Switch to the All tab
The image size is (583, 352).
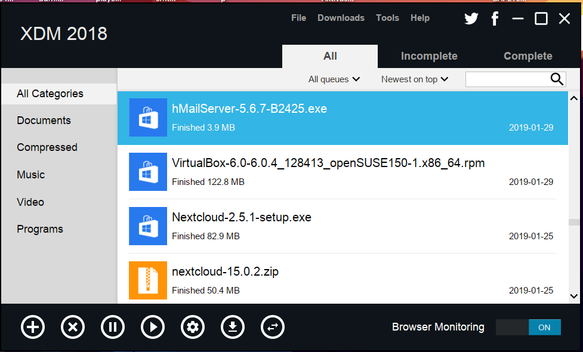click(330, 56)
